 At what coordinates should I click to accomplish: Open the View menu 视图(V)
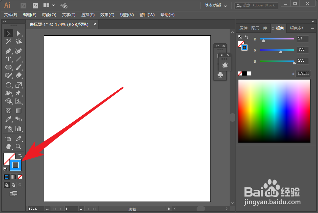(x=127, y=15)
